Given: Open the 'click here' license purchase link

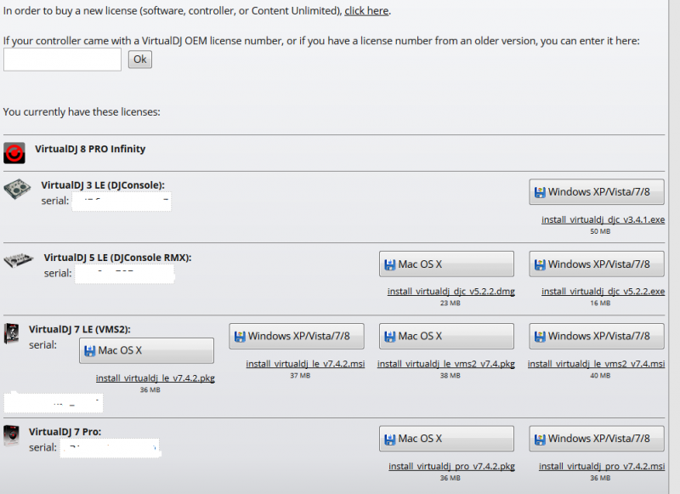Looking at the screenshot, I should [366, 11].
